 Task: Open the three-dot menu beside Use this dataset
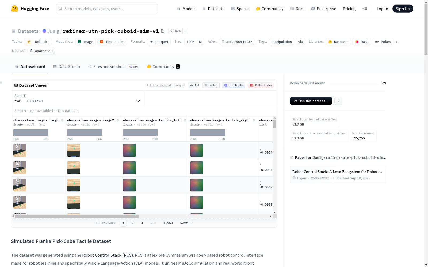(338, 101)
